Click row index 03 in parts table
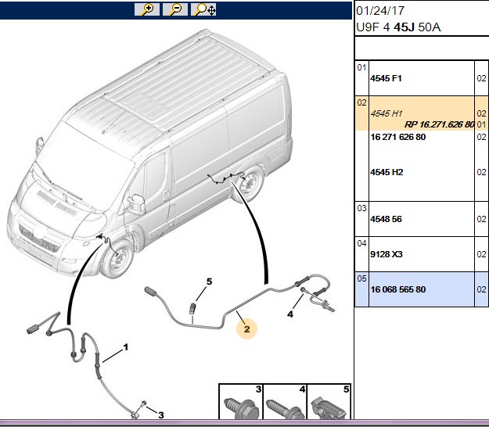The height and width of the screenshot is (427, 489). [x=361, y=208]
